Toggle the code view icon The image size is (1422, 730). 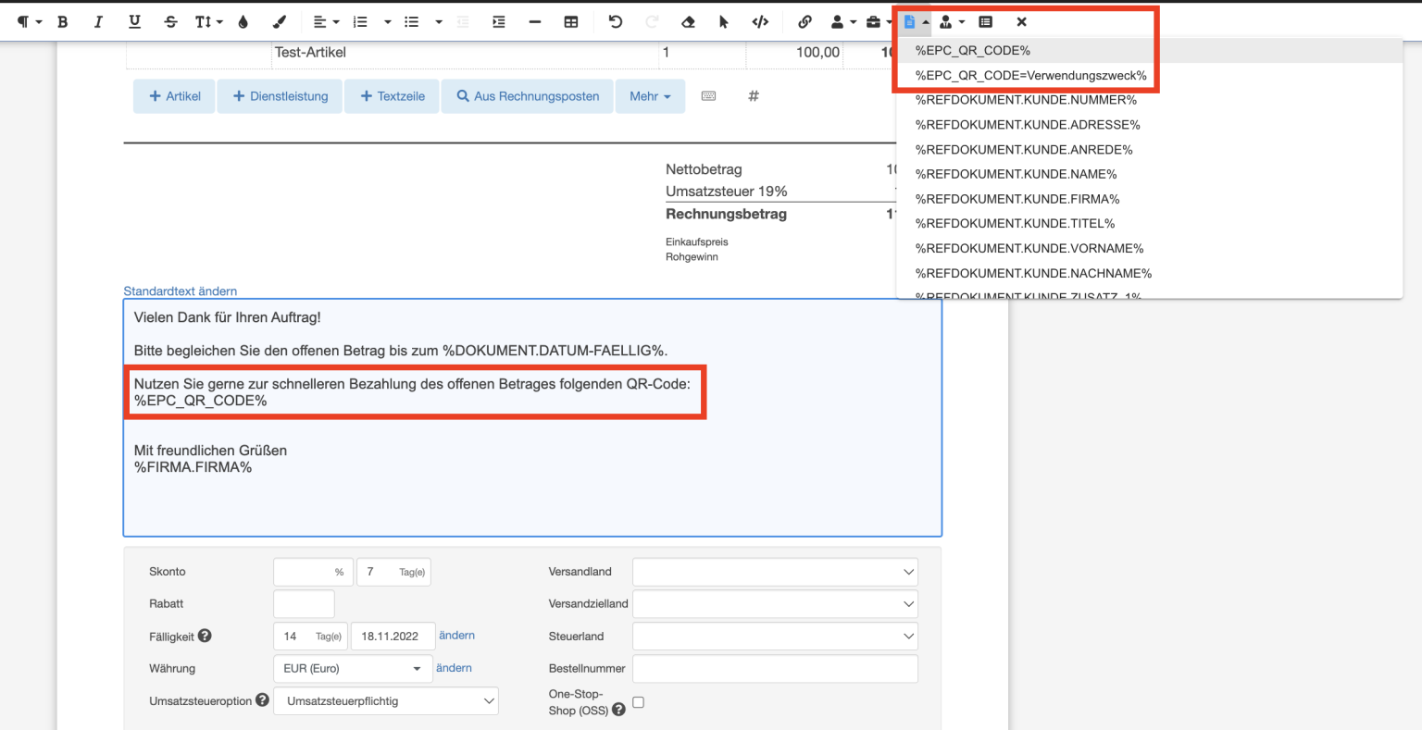760,21
